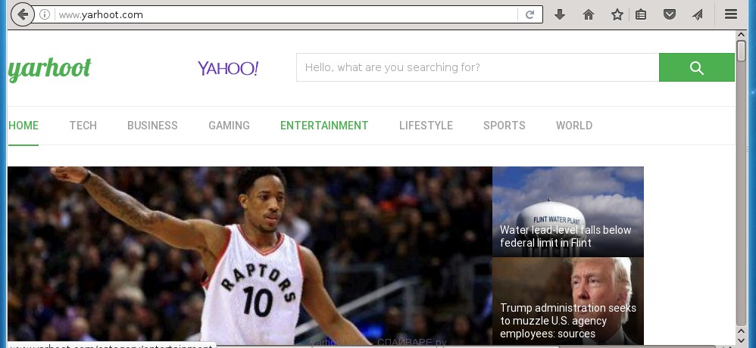Go to the SPORTS section
The height and width of the screenshot is (348, 756).
504,126
